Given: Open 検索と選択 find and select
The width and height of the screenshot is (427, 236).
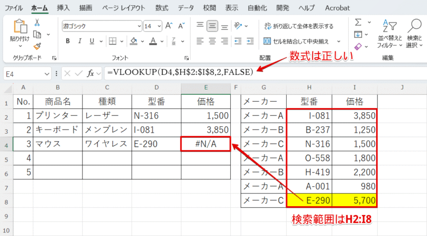Looking at the screenshot, I should [414, 34].
